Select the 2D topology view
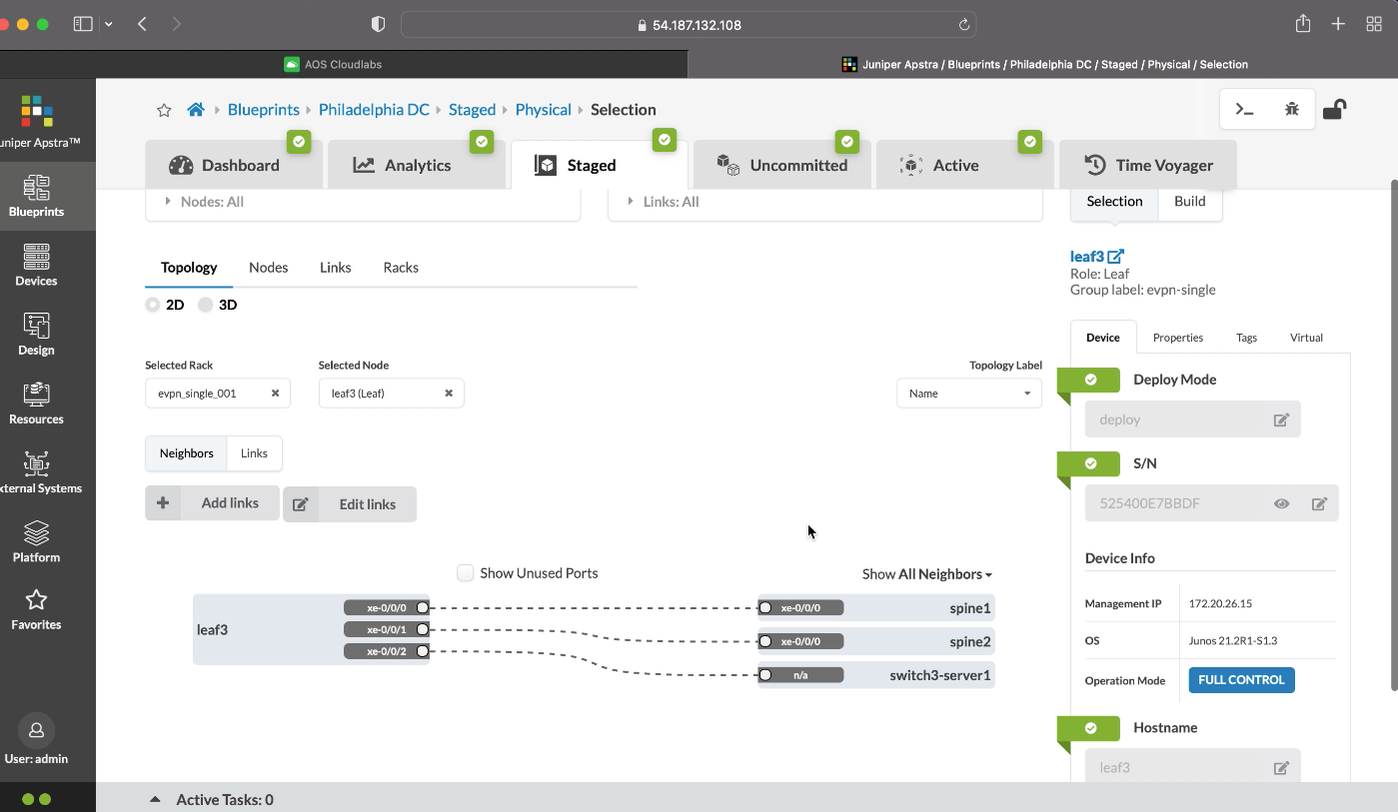 [x=152, y=305]
